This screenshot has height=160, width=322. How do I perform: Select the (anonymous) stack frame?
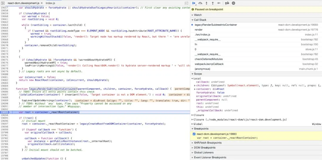(256, 69)
